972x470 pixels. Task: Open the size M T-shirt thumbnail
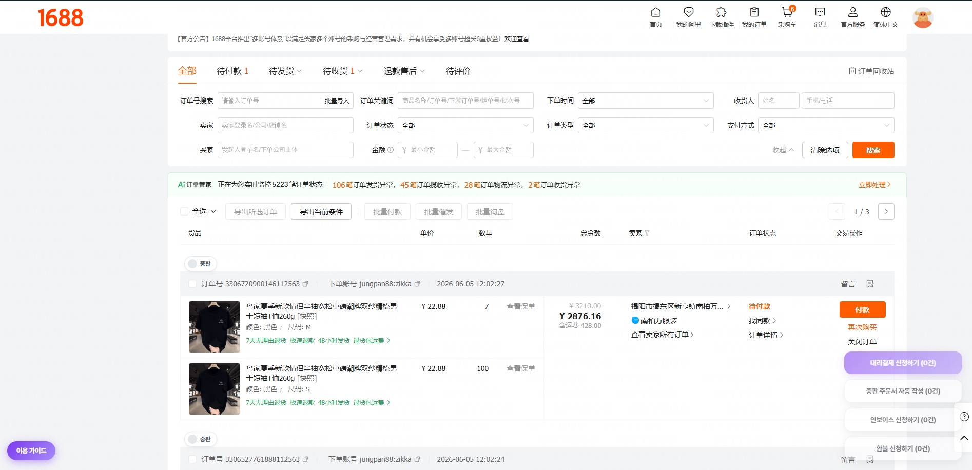(x=214, y=327)
